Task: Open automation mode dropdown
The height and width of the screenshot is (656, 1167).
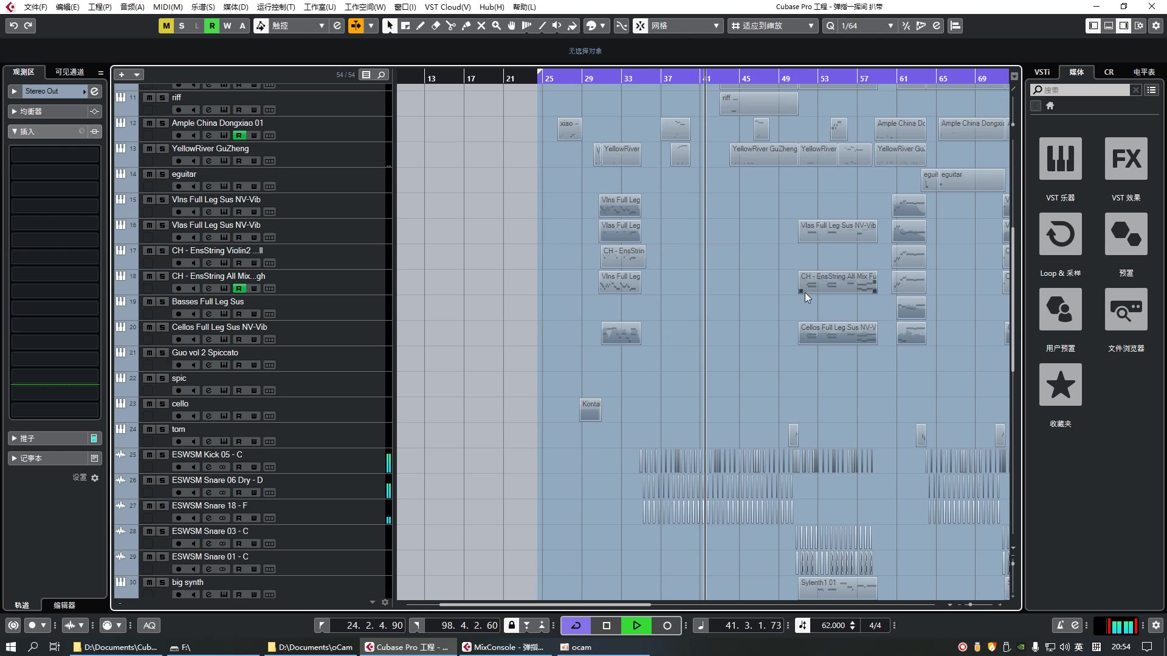Action: 298,26
